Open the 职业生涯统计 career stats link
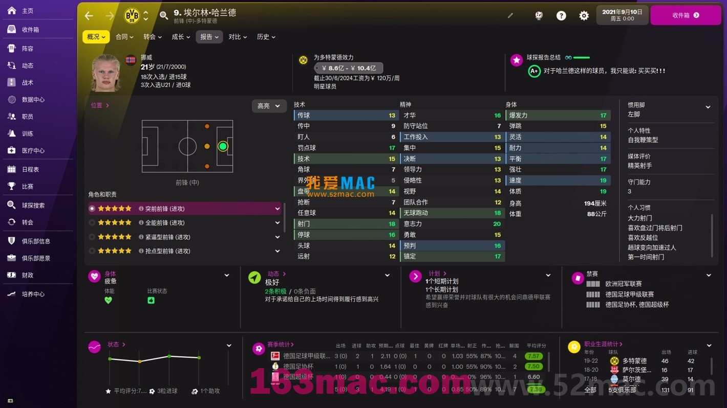Screen dimensions: 727x408 (x=604, y=344)
